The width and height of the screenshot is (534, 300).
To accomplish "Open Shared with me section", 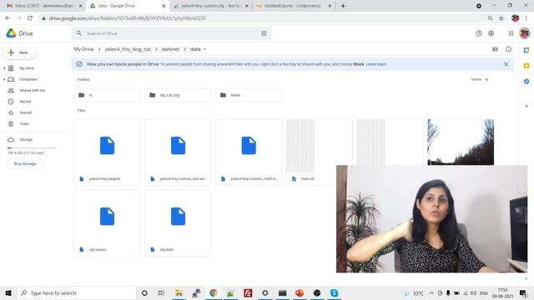I will pos(32,91).
